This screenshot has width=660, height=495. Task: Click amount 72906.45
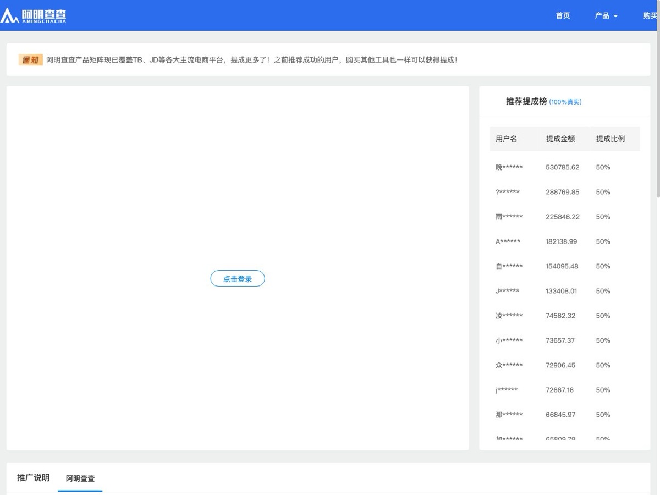point(560,365)
